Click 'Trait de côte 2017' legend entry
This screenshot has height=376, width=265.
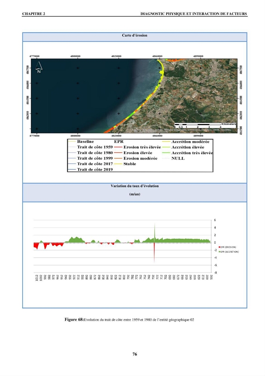coord(95,164)
